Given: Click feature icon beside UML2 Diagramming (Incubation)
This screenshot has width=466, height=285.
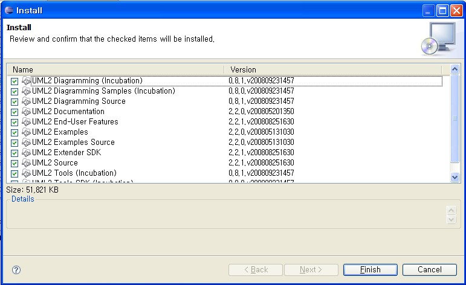Looking at the screenshot, I should (x=26, y=81).
